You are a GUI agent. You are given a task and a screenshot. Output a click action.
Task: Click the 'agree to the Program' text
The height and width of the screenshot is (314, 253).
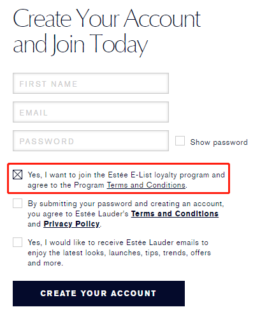pyautogui.click(x=66, y=185)
